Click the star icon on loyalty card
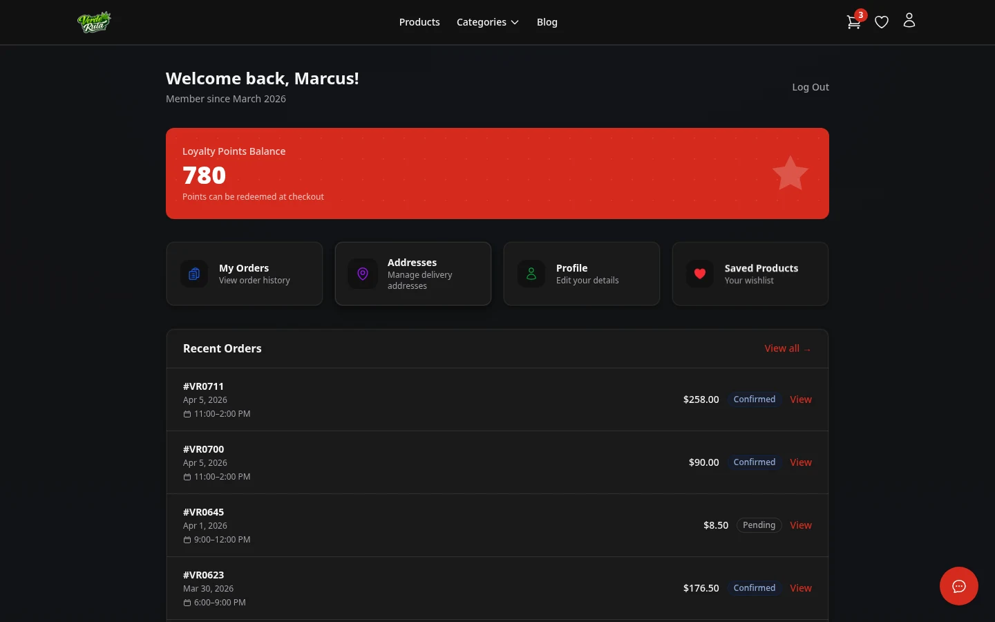 point(790,173)
